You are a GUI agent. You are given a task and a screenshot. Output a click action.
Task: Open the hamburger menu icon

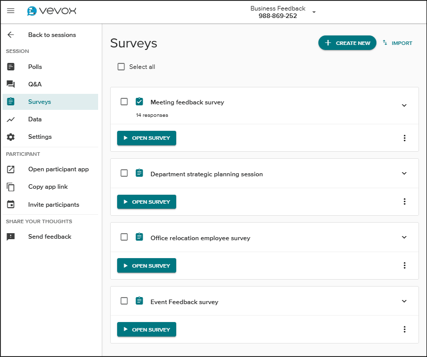pyautogui.click(x=11, y=11)
